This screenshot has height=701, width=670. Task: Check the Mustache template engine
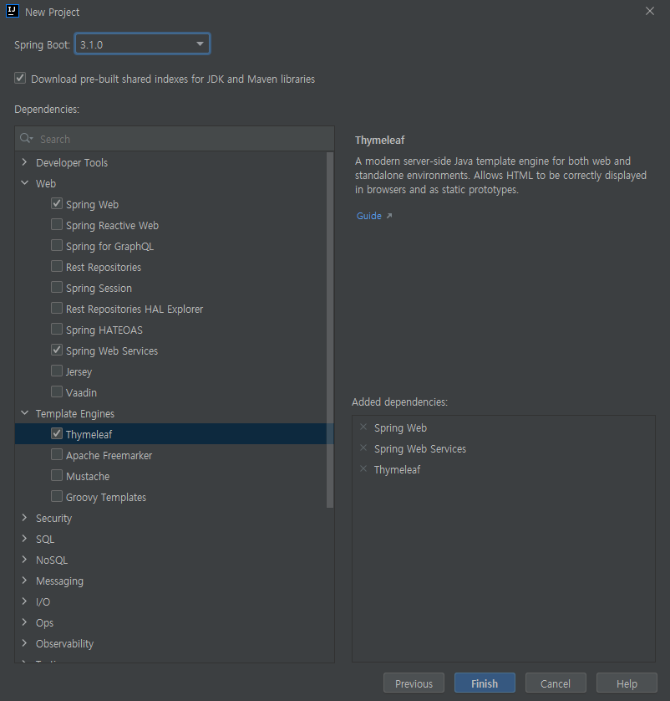[x=57, y=475]
